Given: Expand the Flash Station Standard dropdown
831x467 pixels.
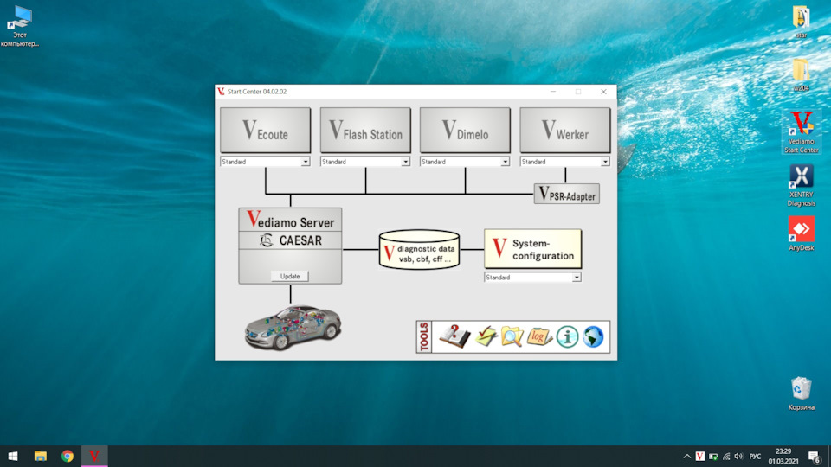Looking at the screenshot, I should point(405,162).
